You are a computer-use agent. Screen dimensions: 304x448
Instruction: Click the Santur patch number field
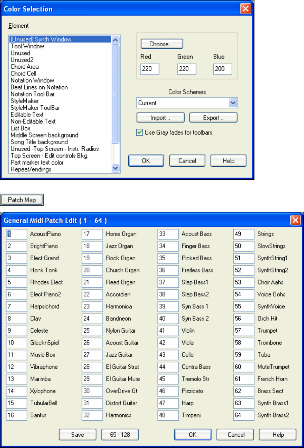click(17, 415)
